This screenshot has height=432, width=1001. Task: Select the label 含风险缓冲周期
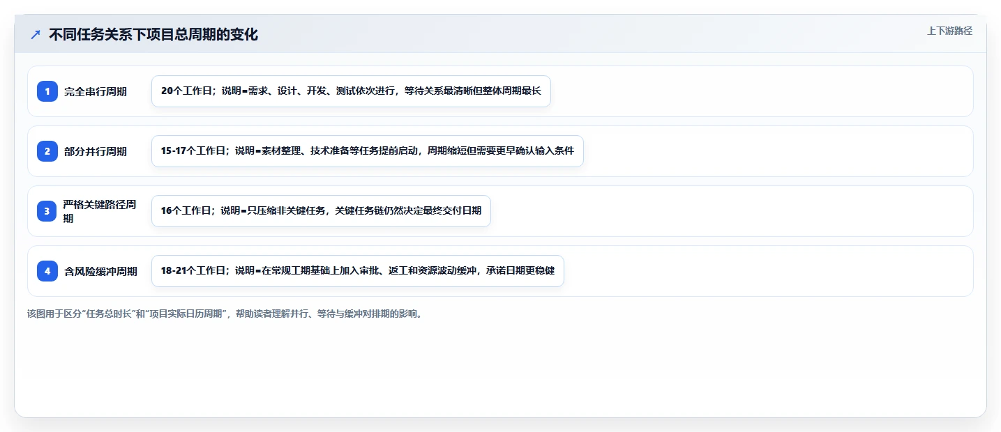(x=100, y=271)
